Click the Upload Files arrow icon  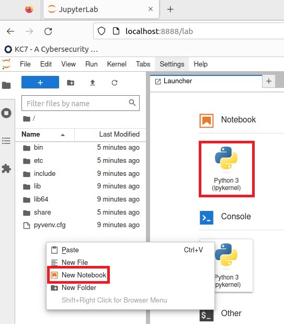pos(93,83)
